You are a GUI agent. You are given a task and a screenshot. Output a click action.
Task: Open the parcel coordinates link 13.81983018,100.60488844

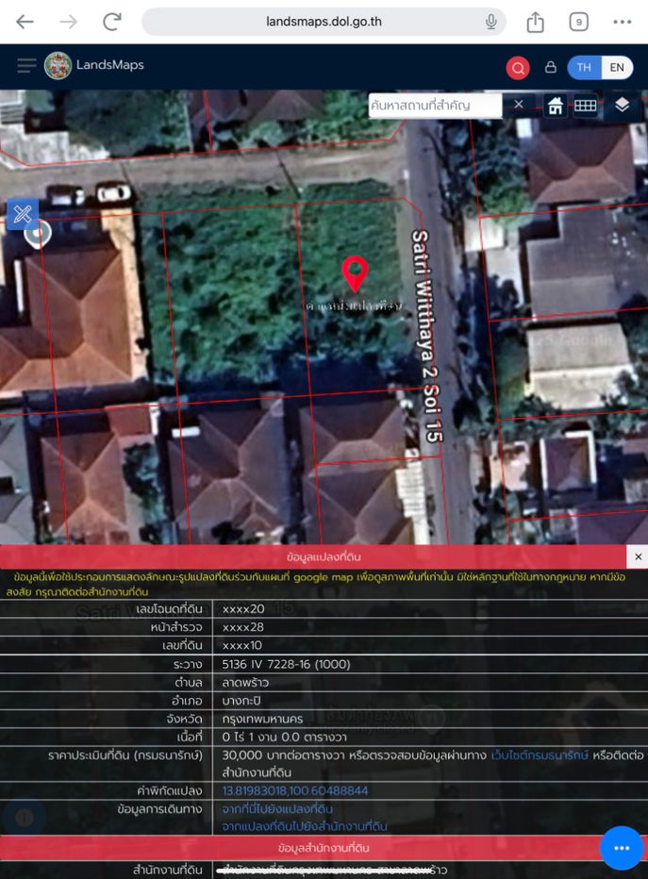(x=295, y=790)
